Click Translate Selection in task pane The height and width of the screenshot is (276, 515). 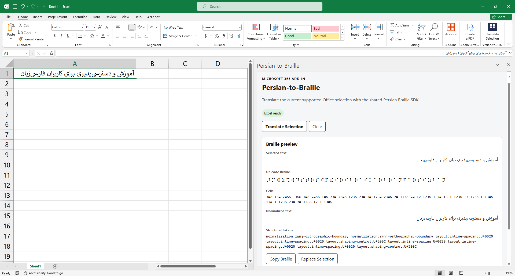click(x=284, y=126)
